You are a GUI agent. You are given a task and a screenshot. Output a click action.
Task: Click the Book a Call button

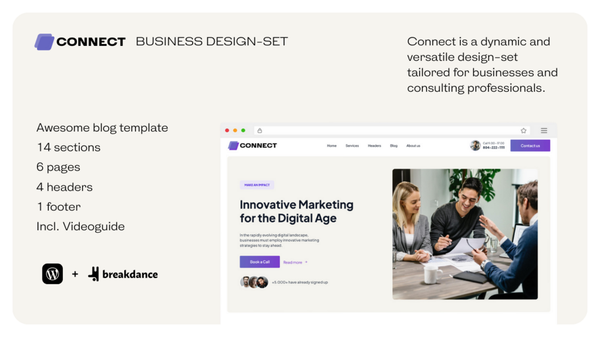click(x=260, y=262)
